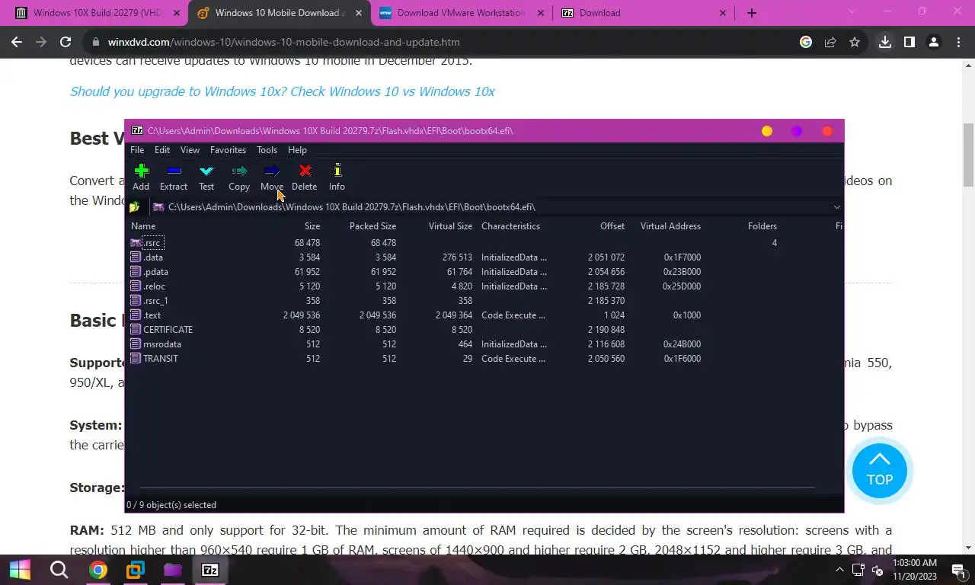Open the VMware taskbar icon

pos(136,570)
